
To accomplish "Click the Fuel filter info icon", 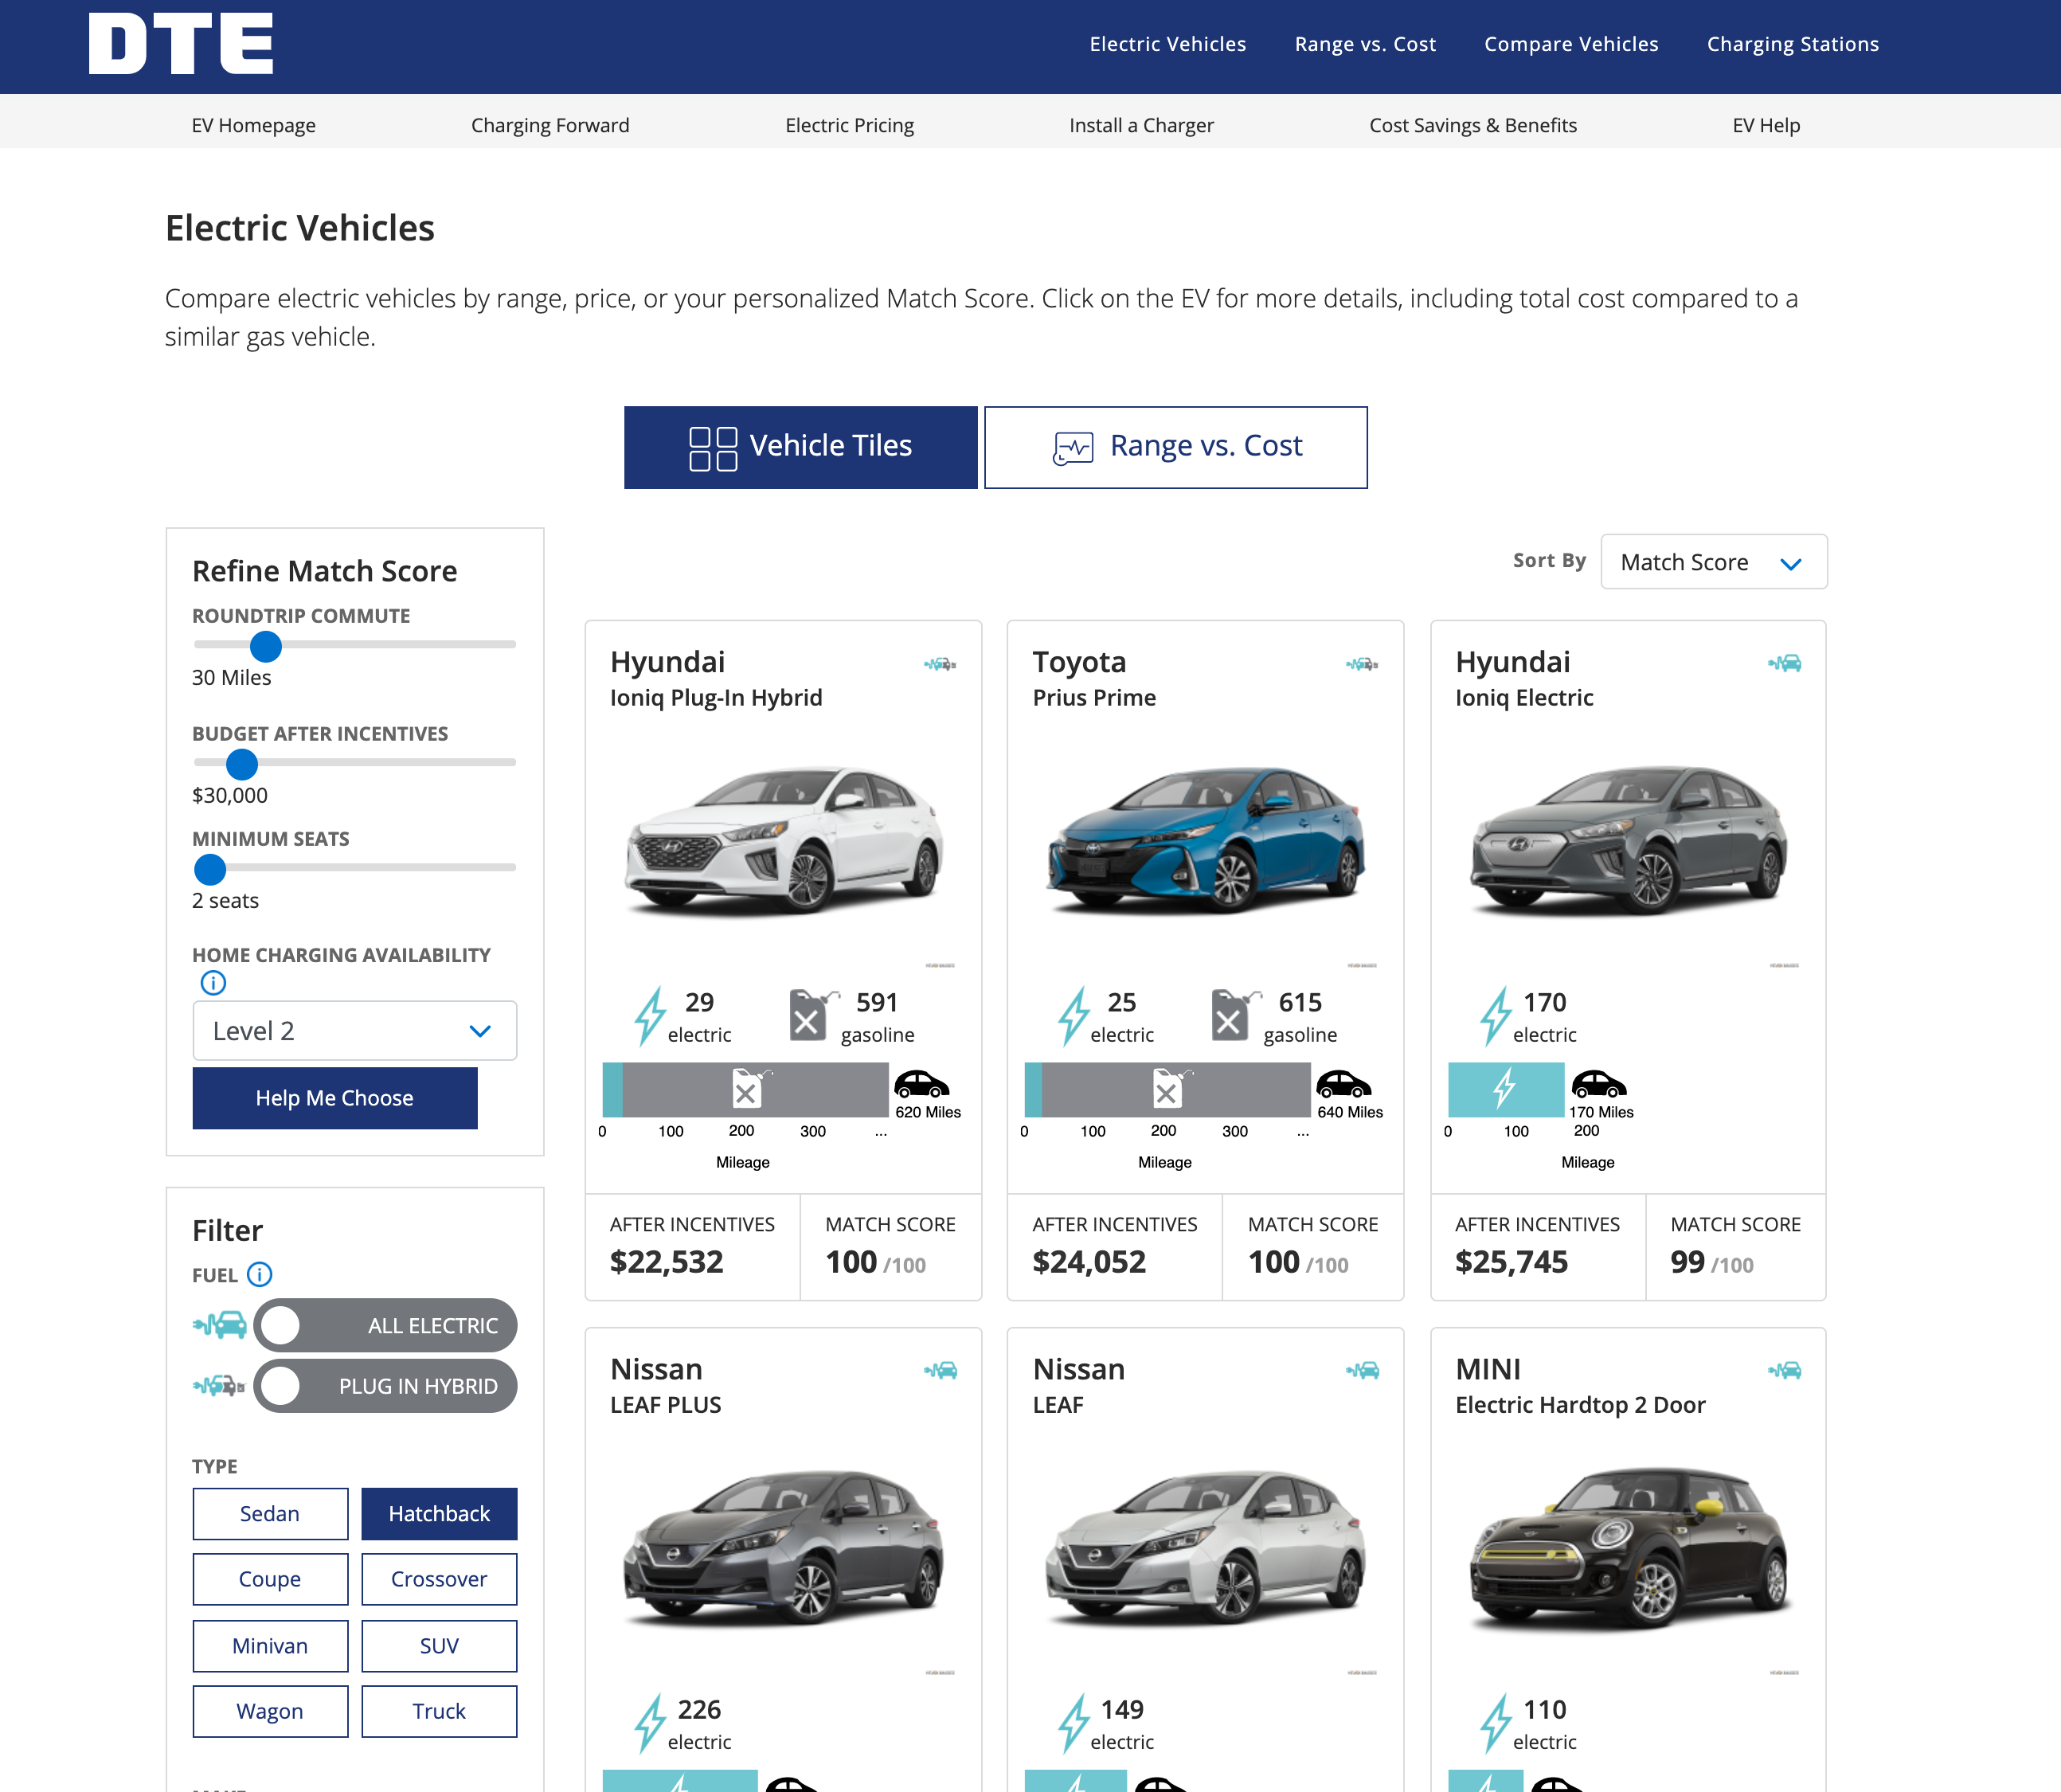I will point(260,1274).
